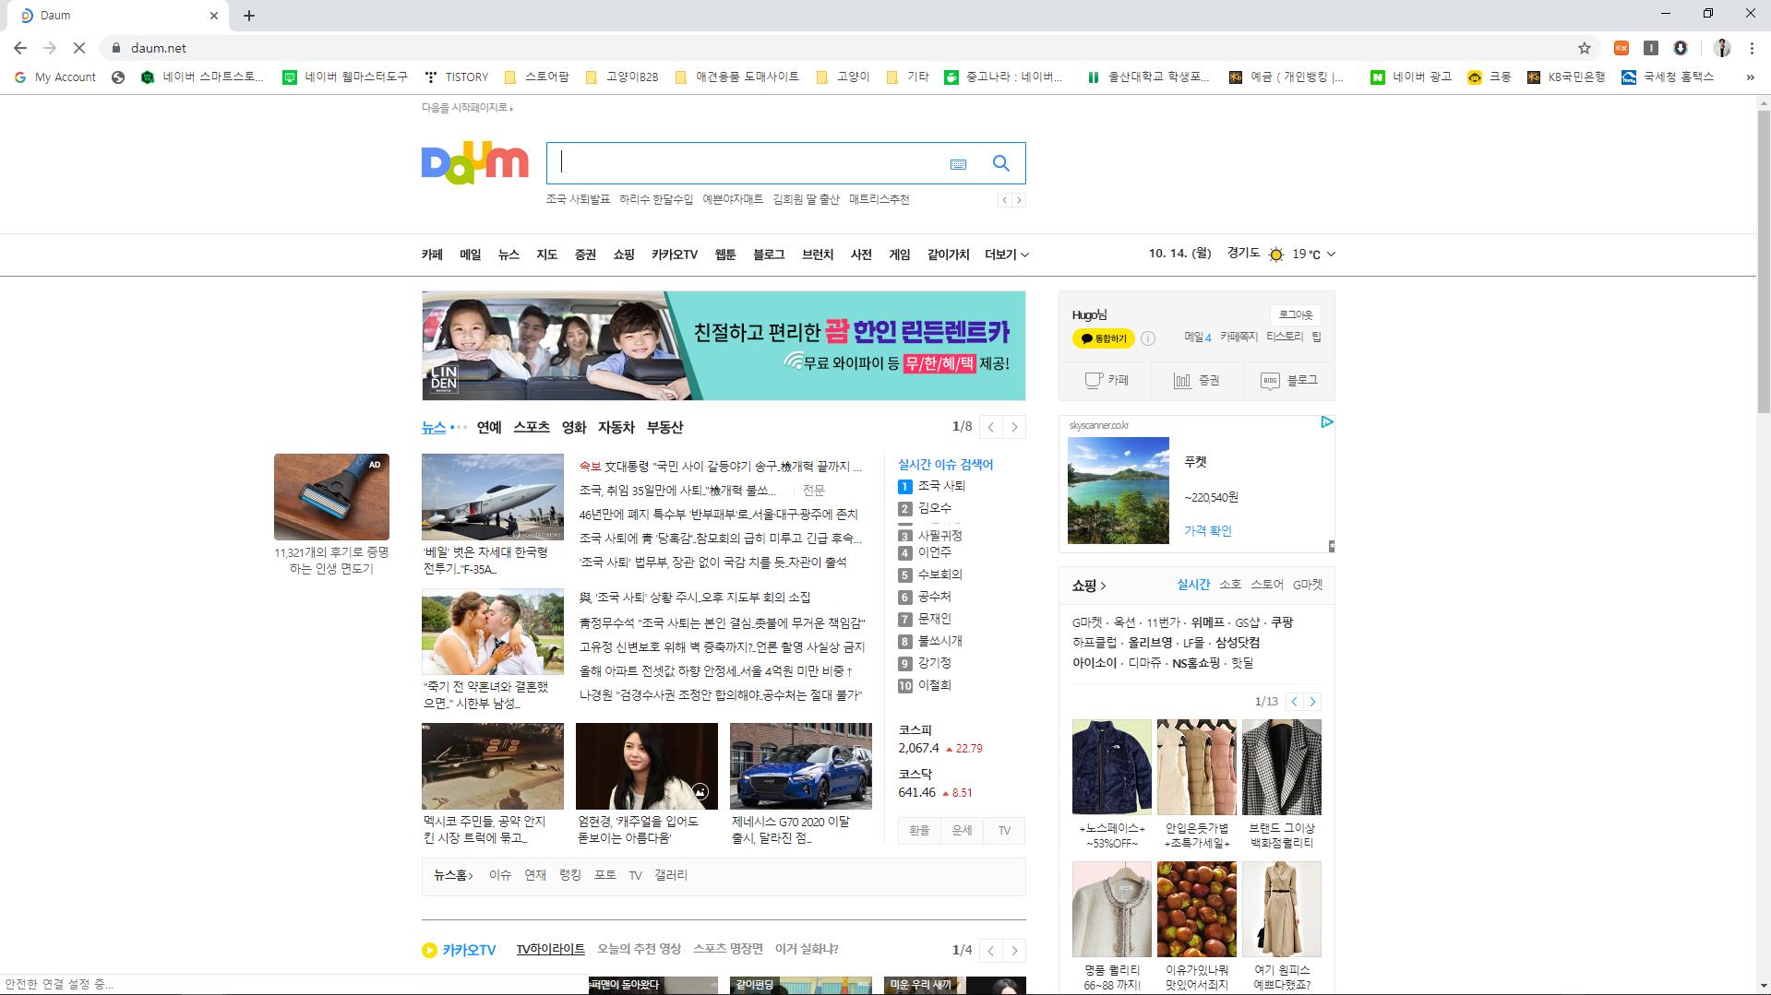Show next suggested search keywords arrow

[1019, 200]
